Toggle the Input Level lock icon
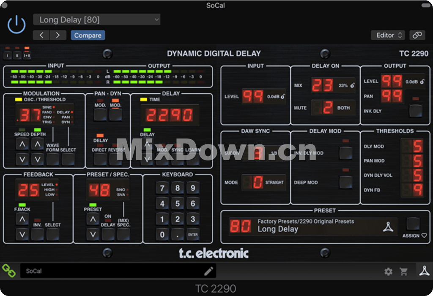433x296 pixels. [283, 97]
